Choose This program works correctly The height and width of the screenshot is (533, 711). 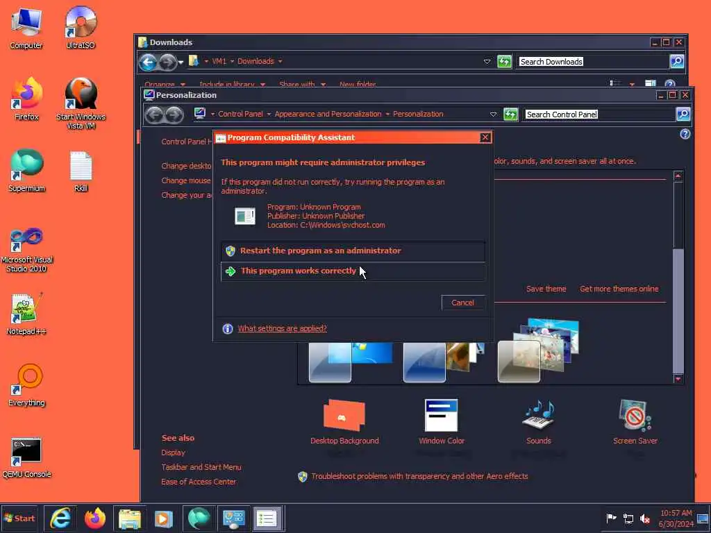point(353,271)
